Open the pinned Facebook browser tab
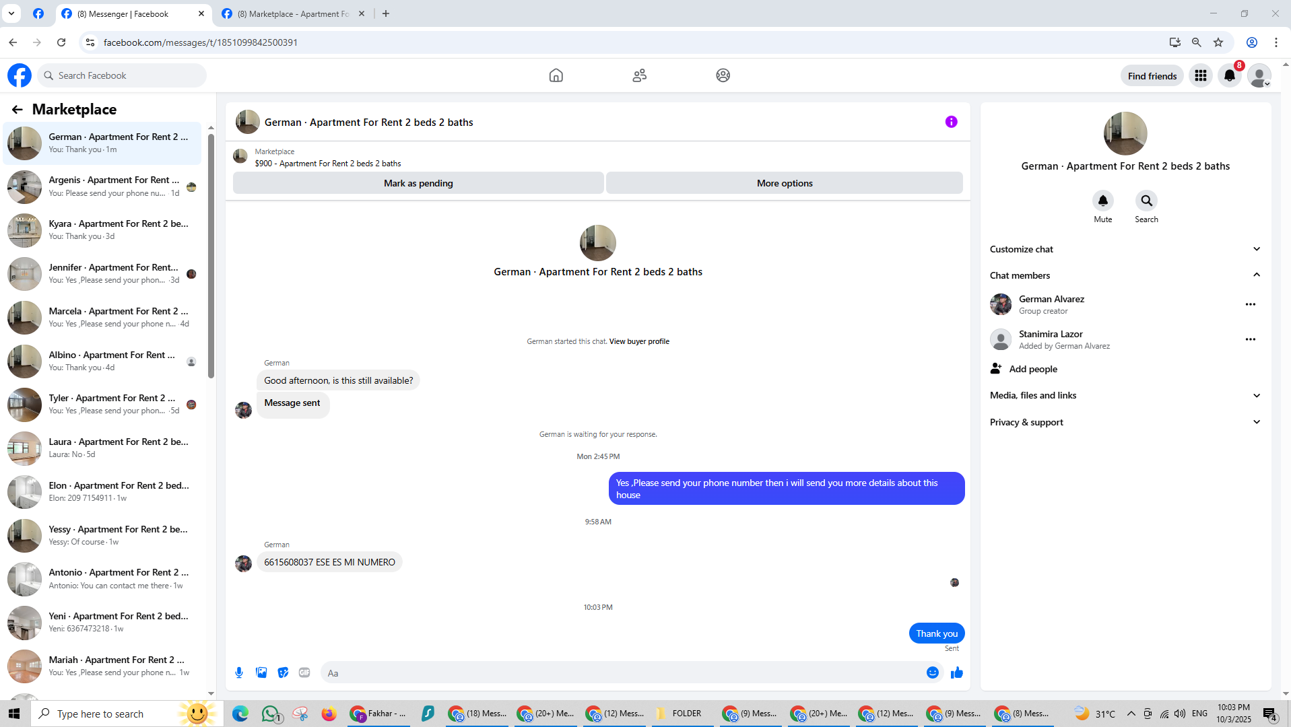1291x727 pixels. point(38,13)
